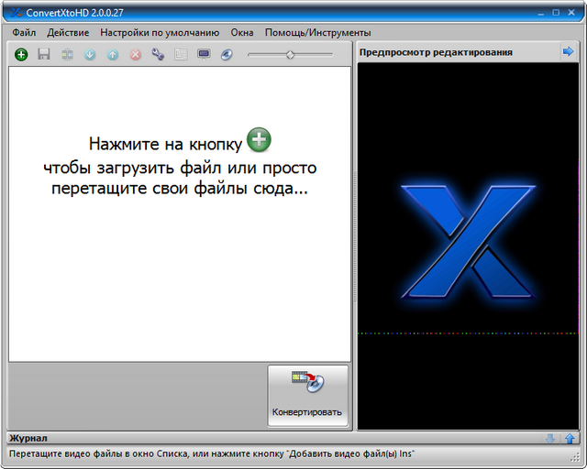Open the Окна menu

click(242, 32)
